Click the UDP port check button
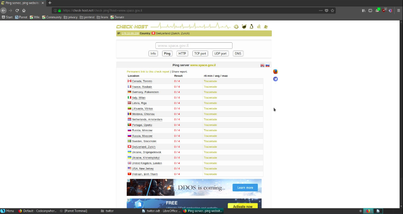The image size is (403, 214). [220, 53]
